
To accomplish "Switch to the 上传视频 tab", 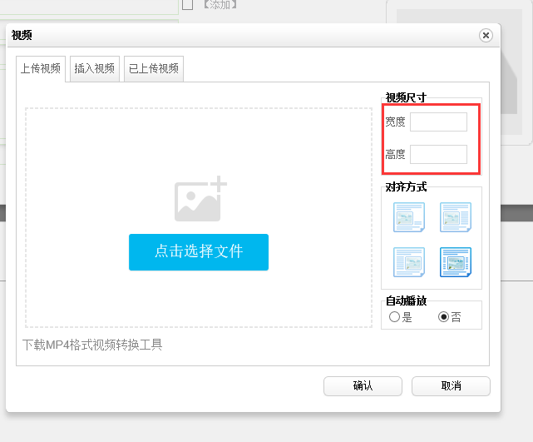I will point(41,69).
